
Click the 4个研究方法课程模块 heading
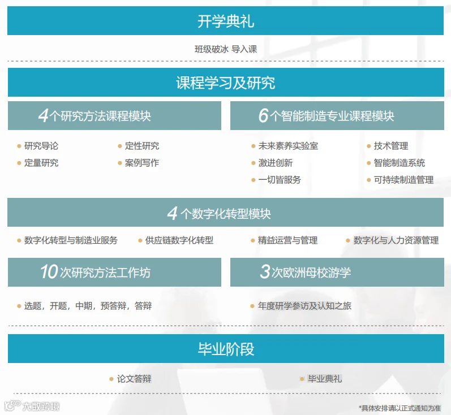[x=114, y=115]
